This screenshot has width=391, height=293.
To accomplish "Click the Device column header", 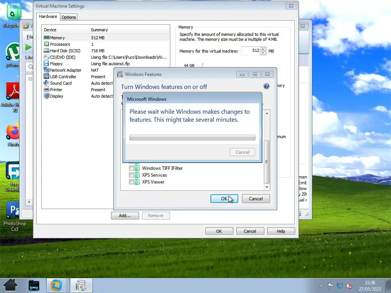I will click(65, 30).
